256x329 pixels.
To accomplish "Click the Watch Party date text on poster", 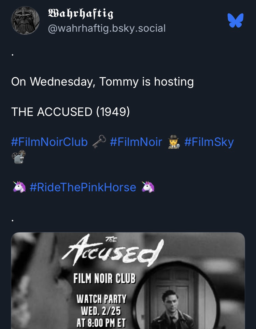I will point(101,310).
